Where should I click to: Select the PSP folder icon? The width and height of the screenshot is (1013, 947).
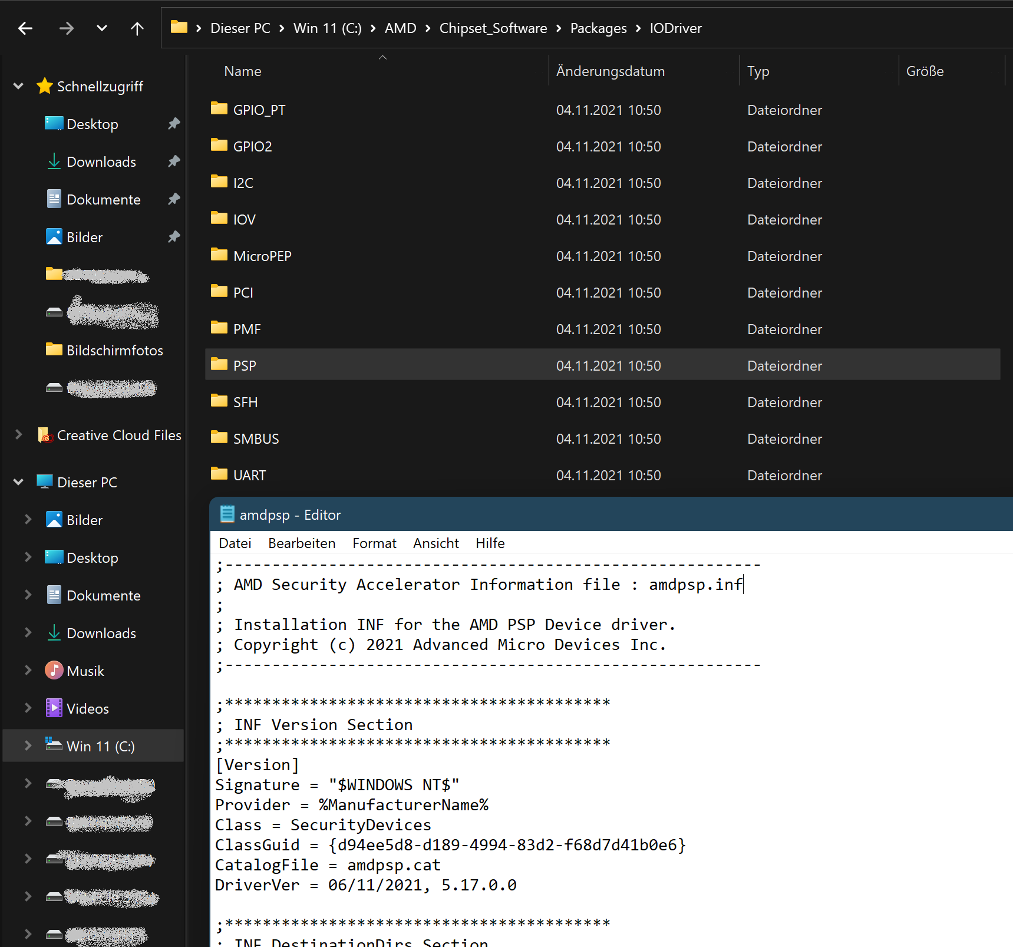[x=219, y=364]
